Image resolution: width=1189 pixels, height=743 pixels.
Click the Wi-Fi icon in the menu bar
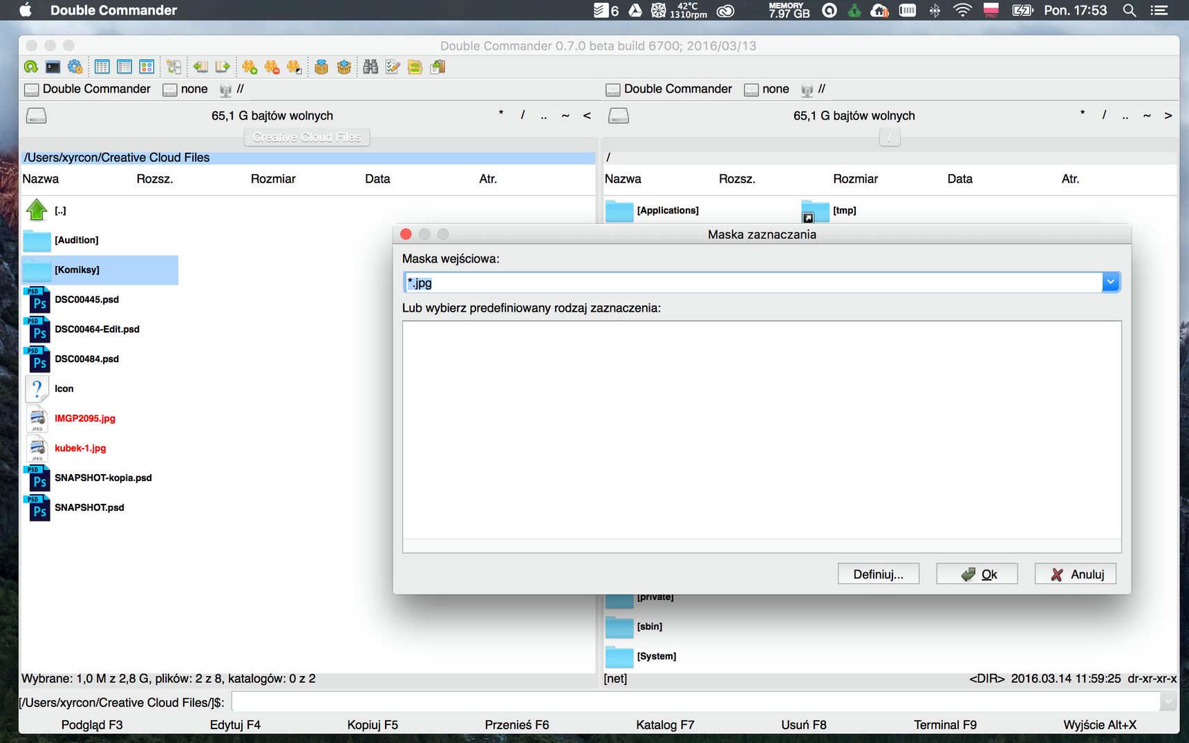pos(962,10)
